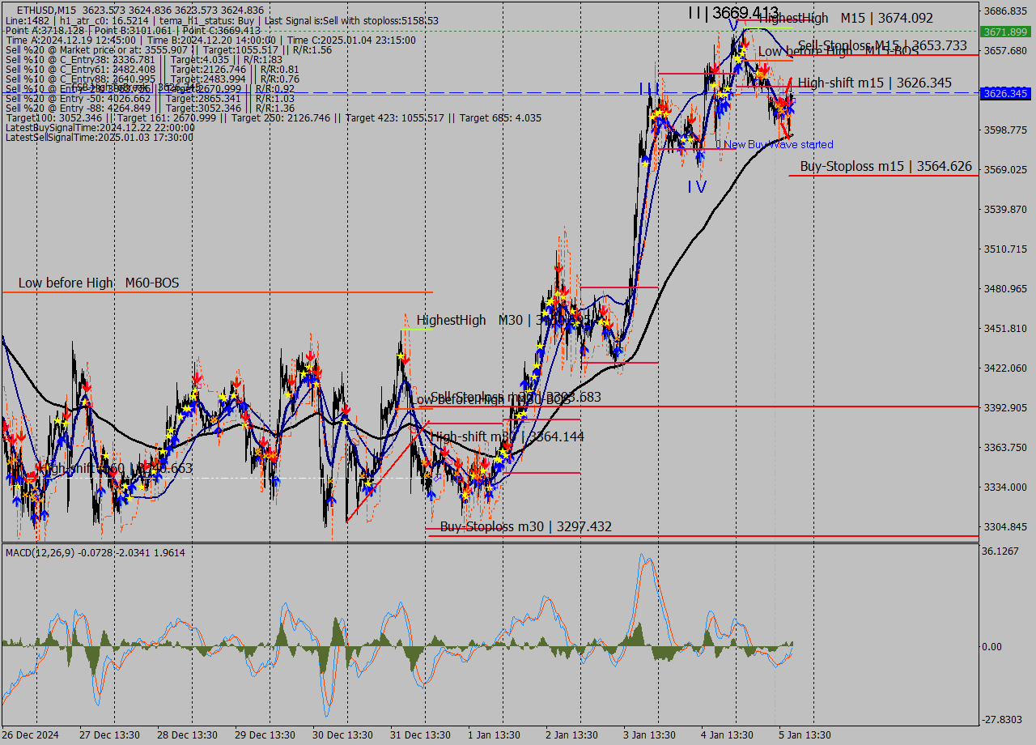
Task: Click the 3657.680 price axis value
Action: tap(1006, 50)
